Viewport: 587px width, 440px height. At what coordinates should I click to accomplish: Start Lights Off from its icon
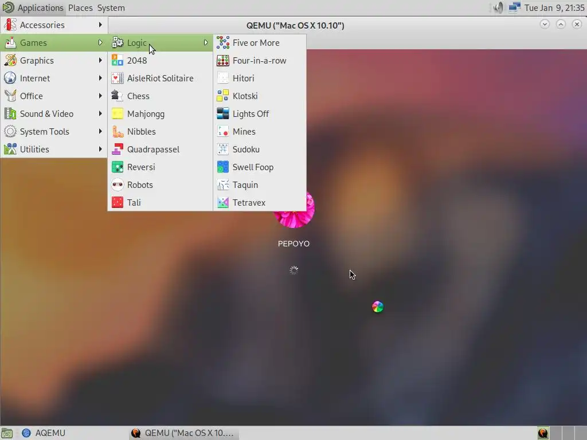point(223,114)
